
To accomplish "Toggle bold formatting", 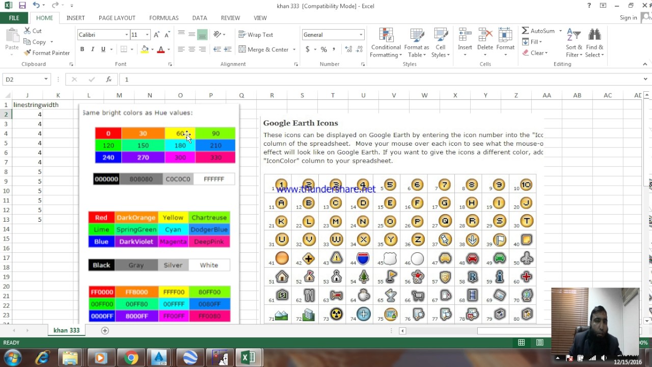I will pyautogui.click(x=81, y=49).
